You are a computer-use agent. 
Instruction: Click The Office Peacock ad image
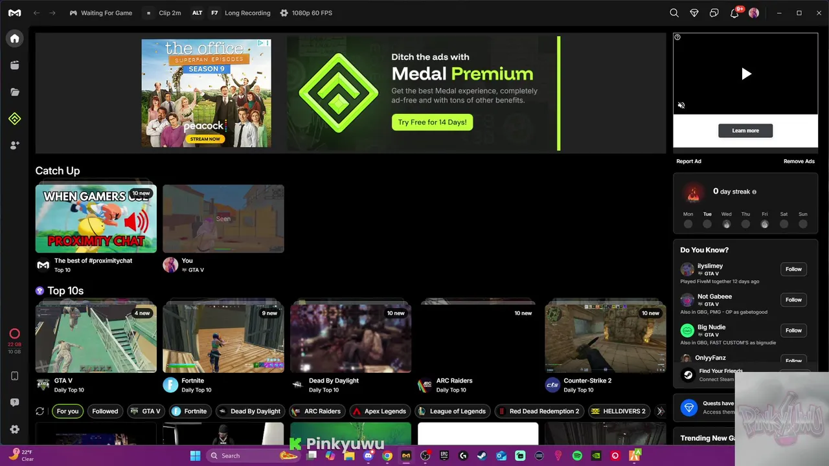point(206,93)
